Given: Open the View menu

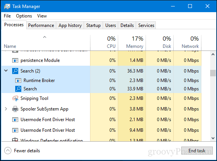Looking at the screenshot, I should tap(42, 16).
